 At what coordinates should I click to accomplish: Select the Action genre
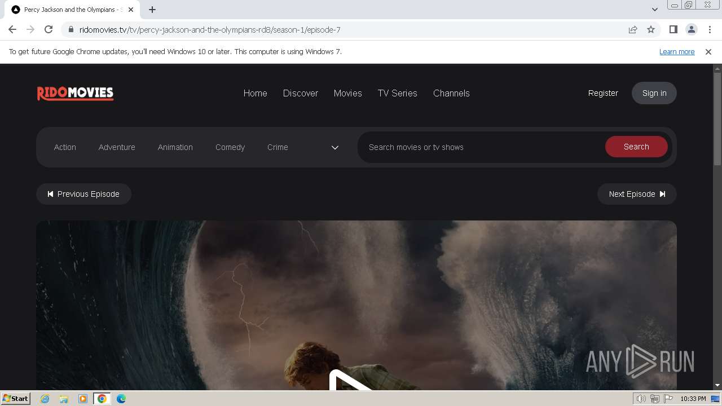tap(65, 147)
